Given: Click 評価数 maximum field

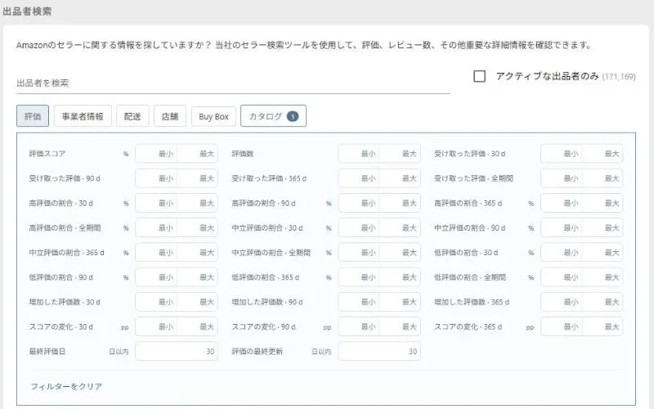Looking at the screenshot, I should pos(400,154).
